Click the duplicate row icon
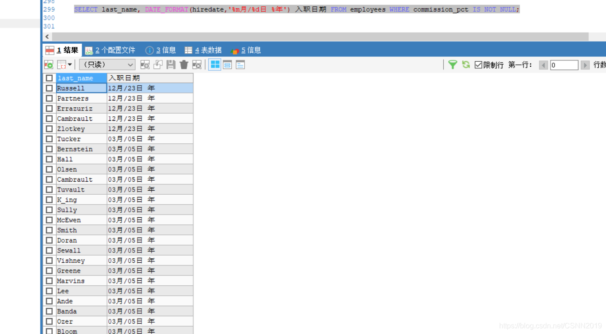Image resolution: width=606 pixels, height=334 pixels. [x=158, y=65]
